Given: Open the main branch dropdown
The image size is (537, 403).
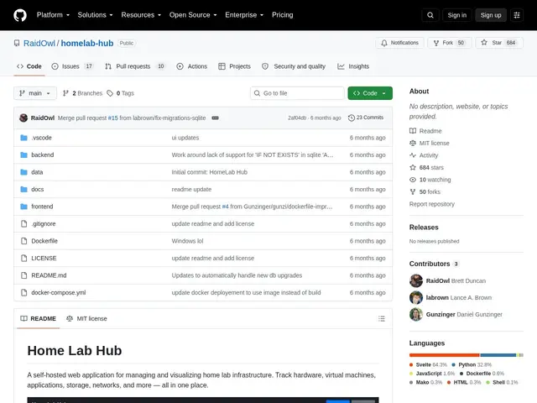Looking at the screenshot, I should [x=35, y=93].
